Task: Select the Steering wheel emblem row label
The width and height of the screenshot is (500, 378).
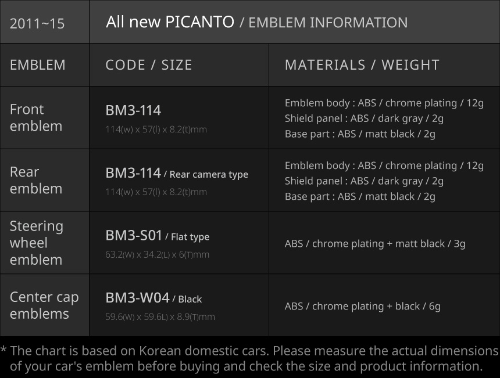Action: point(36,243)
